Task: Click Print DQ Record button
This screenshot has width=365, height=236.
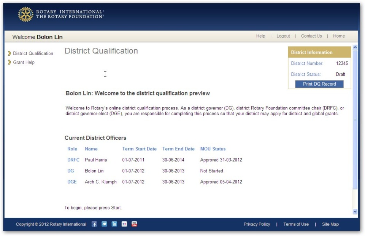Action: click(319, 84)
